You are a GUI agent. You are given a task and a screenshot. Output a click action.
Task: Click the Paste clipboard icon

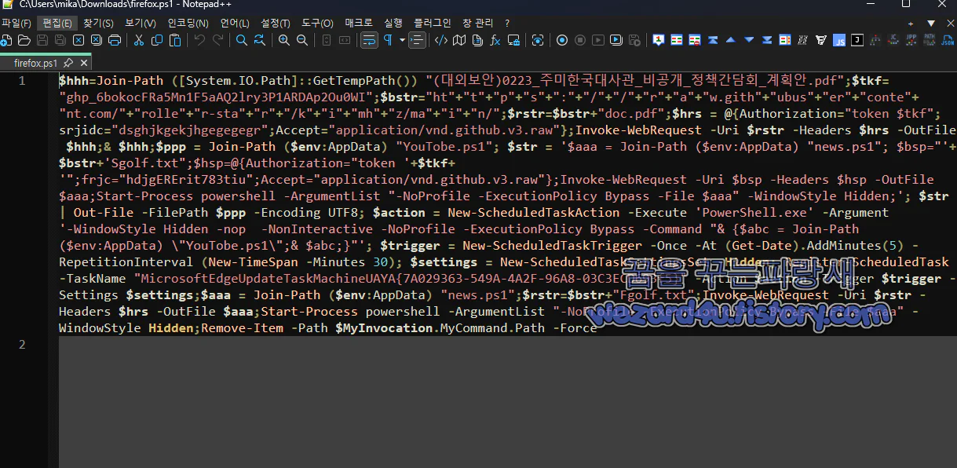(175, 40)
